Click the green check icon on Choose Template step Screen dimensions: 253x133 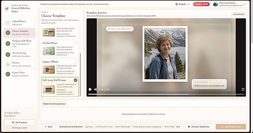tap(8, 33)
